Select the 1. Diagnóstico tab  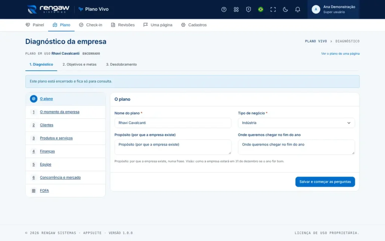[41, 64]
